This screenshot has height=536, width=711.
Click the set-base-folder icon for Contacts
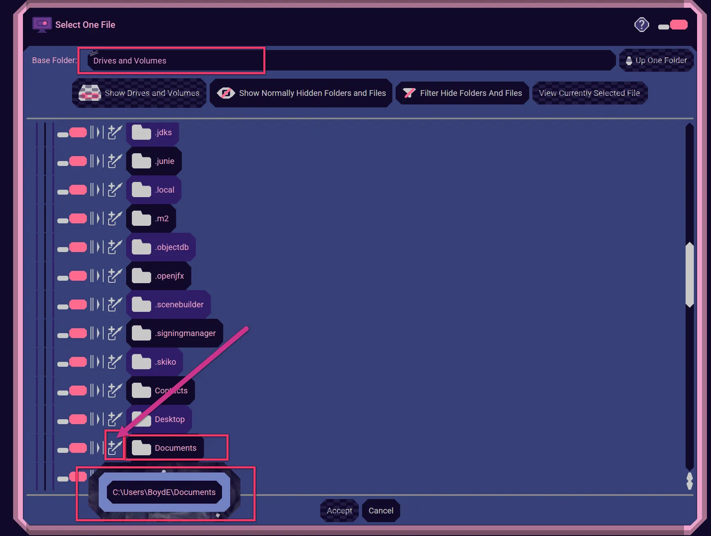[x=115, y=391]
